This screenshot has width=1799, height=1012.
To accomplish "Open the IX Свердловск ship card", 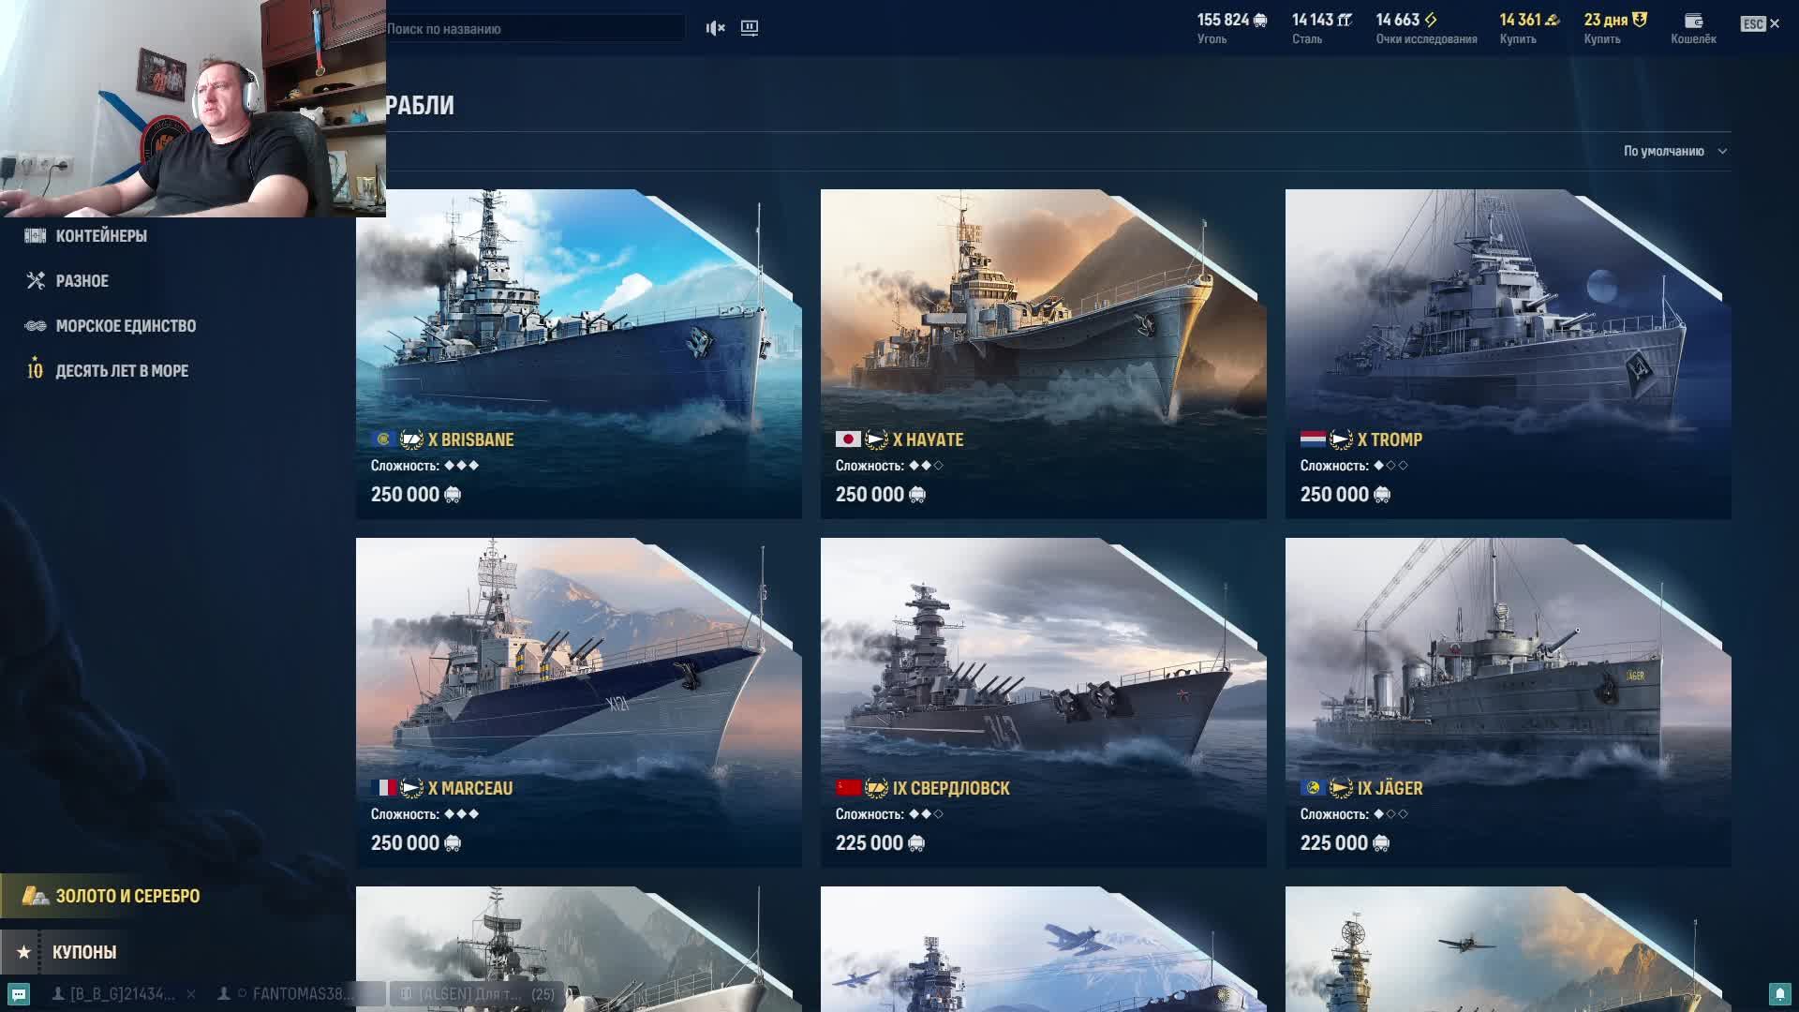I will coord(1044,703).
